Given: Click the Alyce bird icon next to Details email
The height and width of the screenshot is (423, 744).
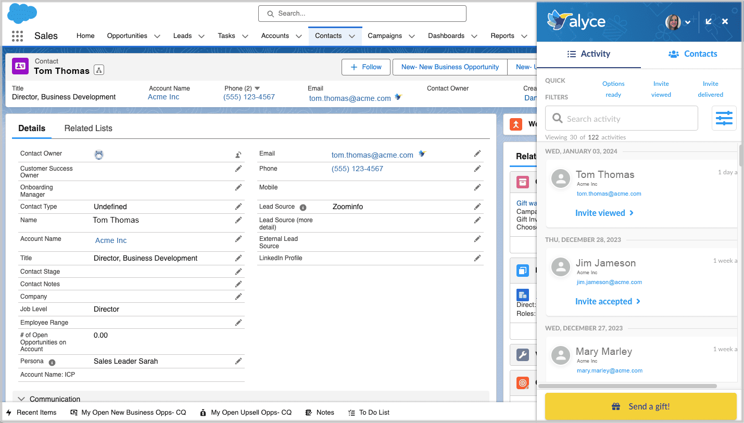Looking at the screenshot, I should point(422,153).
